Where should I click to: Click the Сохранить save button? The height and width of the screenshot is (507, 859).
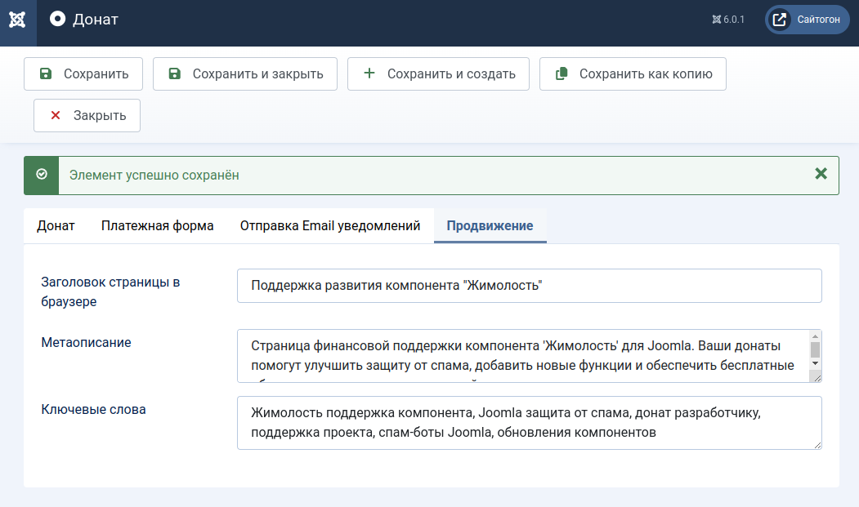[x=83, y=73]
